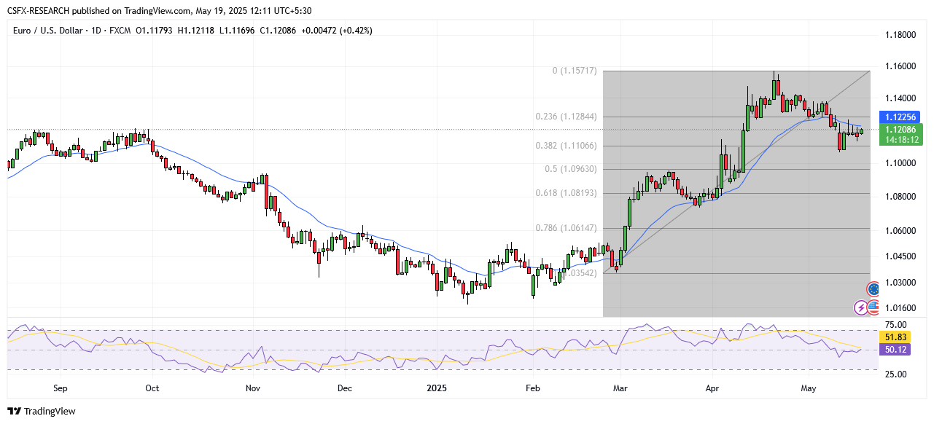Click the 1.16000 price axis tick
The width and height of the screenshot is (934, 424).
pyautogui.click(x=900, y=66)
